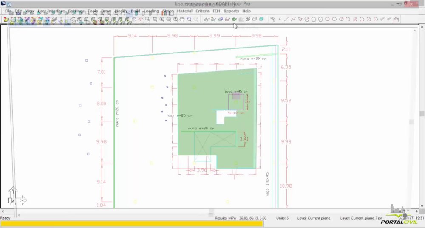Click the 'Ready' status text
Viewport: 425px width, 228px height.
pos(5,218)
